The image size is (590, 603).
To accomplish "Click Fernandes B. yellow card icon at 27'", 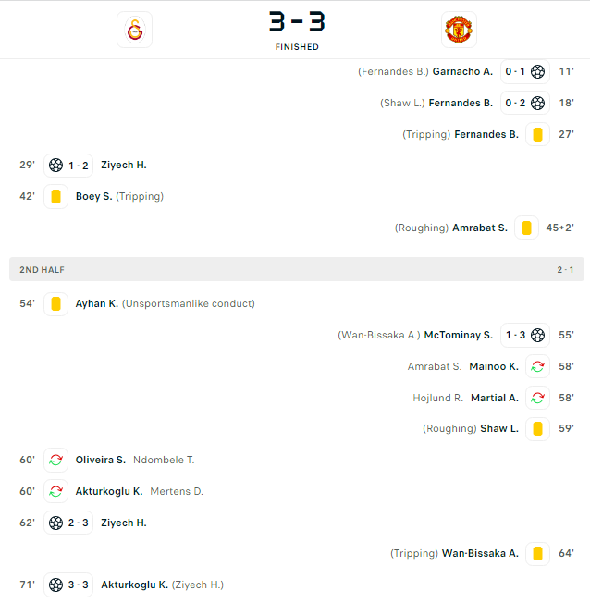I will click(537, 135).
